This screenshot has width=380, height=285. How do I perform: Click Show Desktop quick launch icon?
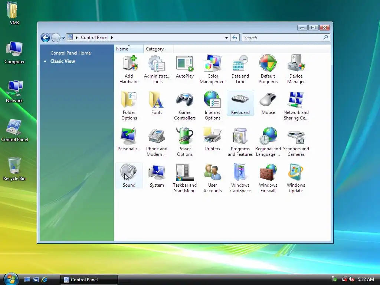pos(27,280)
